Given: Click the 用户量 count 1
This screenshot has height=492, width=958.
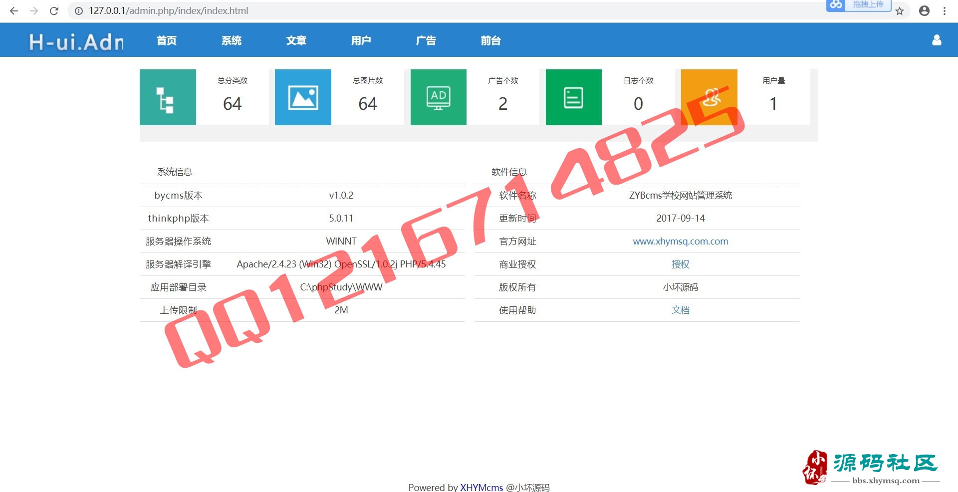Looking at the screenshot, I should tap(773, 104).
